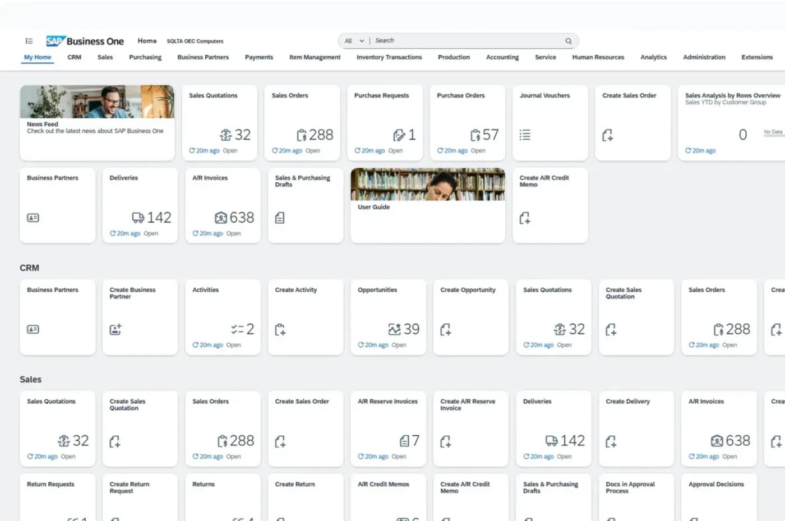Open the CRM menu
The height and width of the screenshot is (521, 785).
click(x=74, y=57)
